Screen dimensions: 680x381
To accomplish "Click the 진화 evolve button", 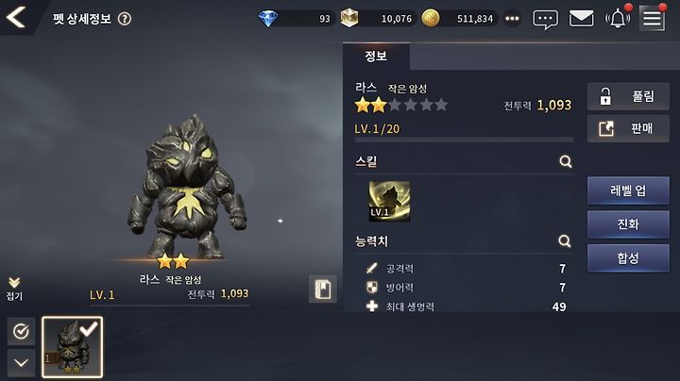I will click(x=628, y=224).
